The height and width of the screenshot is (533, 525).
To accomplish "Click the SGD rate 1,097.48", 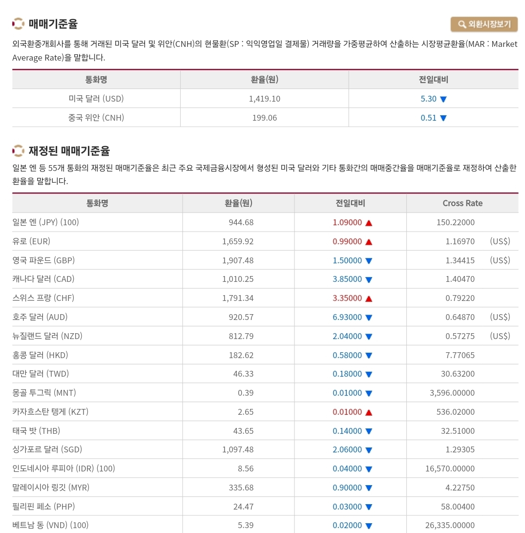I will pos(238,449).
